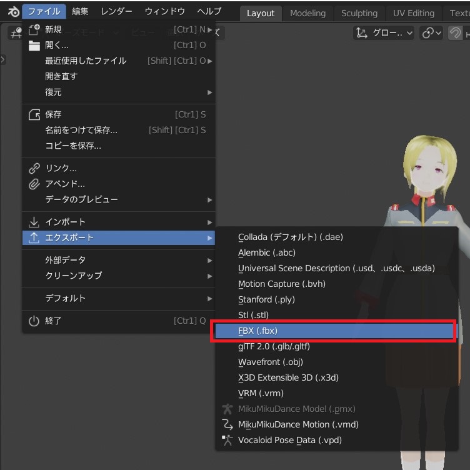Image resolution: width=470 pixels, height=470 pixels.
Task: Open the pivot point dropdown
Action: tap(431, 32)
